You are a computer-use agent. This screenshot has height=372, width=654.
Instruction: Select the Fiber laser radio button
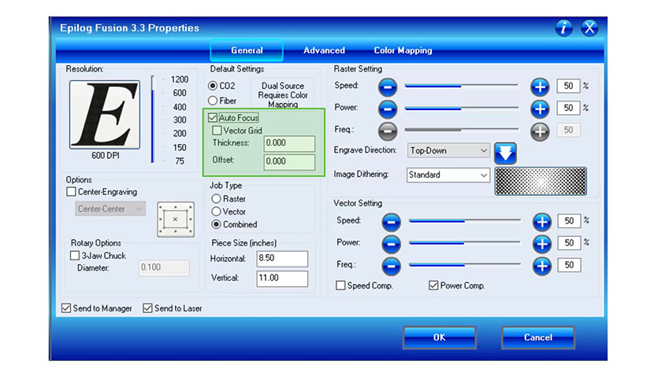tap(213, 101)
